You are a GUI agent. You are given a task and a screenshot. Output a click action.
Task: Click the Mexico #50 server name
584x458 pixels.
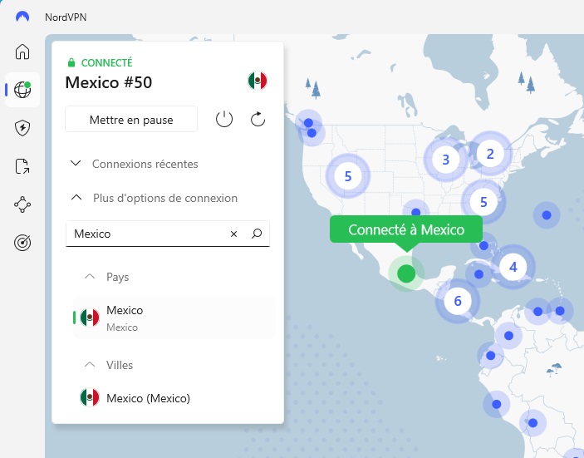coord(108,82)
